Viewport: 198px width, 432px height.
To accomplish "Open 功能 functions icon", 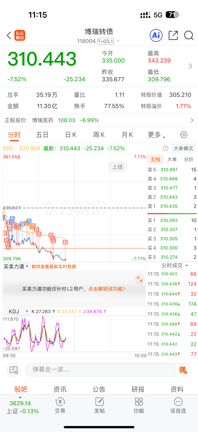I will click(x=139, y=406).
